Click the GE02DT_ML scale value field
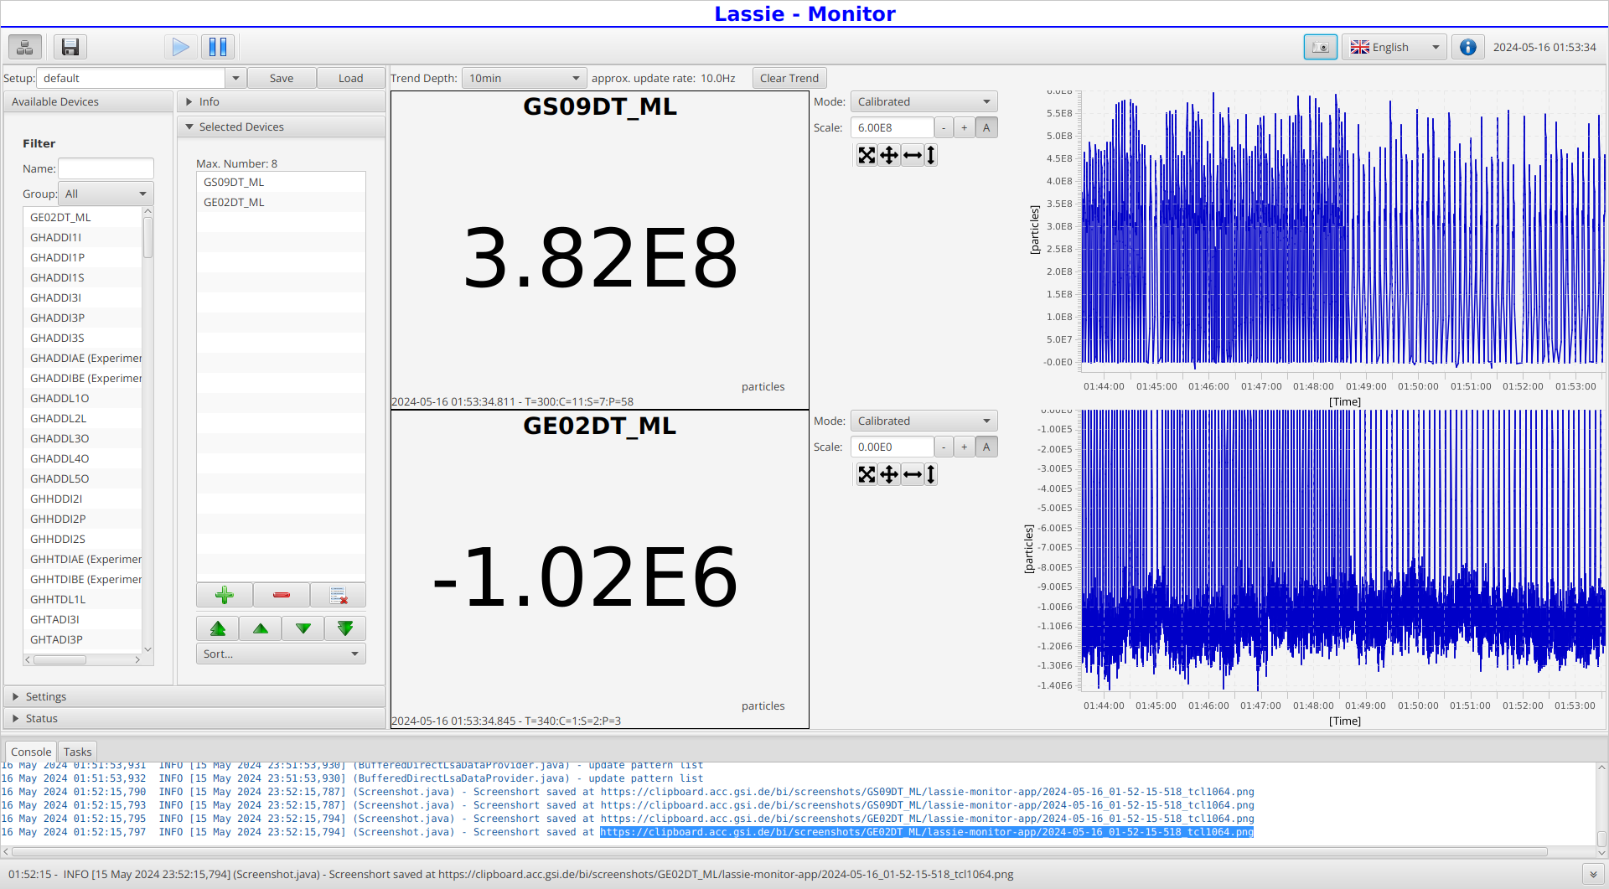Screen dimensions: 1609x889 tap(892, 447)
